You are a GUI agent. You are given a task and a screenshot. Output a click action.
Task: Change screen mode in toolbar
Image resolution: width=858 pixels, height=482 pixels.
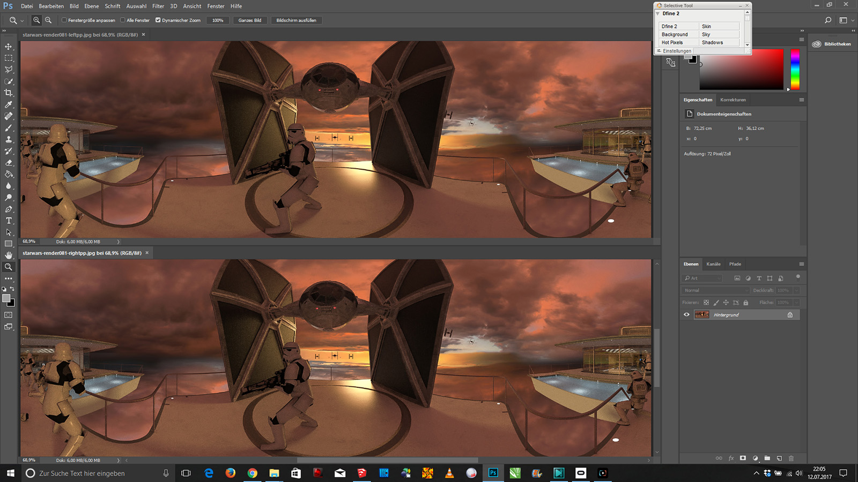[x=9, y=327]
